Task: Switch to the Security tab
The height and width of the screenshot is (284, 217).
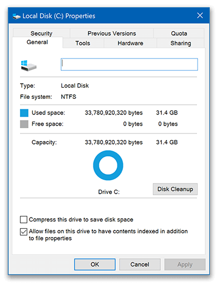Action: pos(41,33)
